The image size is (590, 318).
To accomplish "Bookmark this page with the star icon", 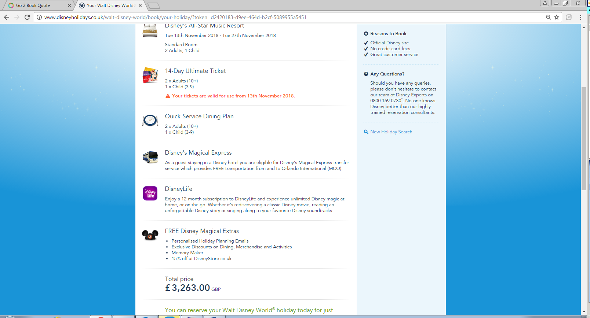I will pos(557,17).
